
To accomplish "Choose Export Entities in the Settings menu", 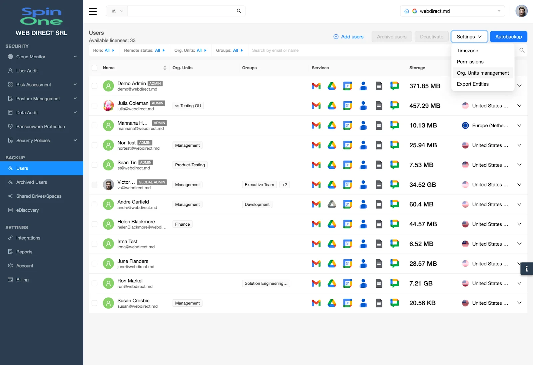I will 473,84.
